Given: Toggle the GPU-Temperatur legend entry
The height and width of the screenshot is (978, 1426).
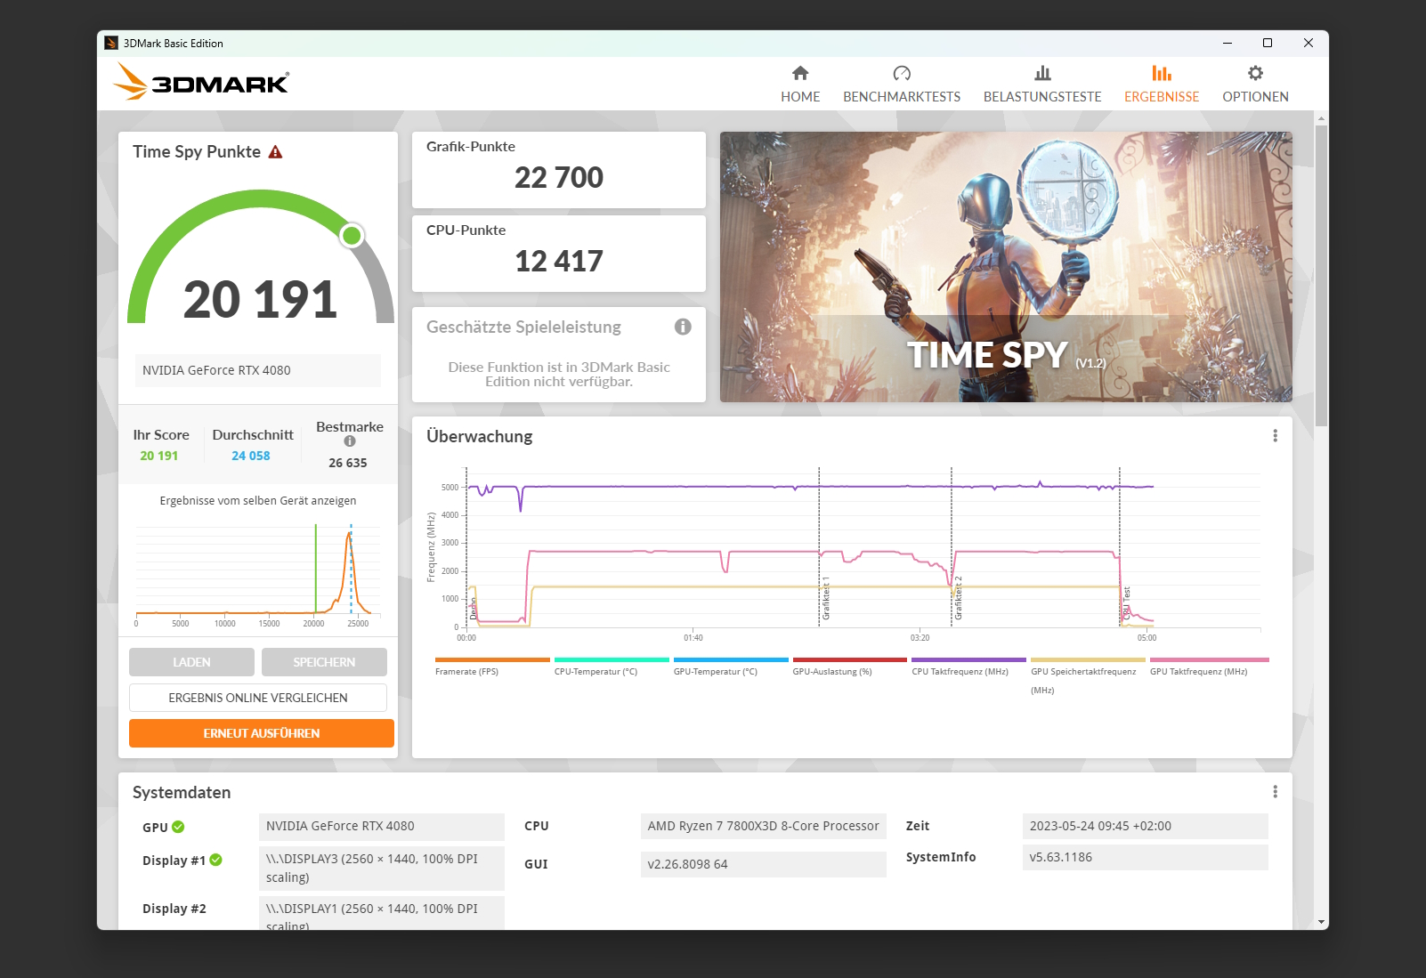Looking at the screenshot, I should tap(730, 667).
